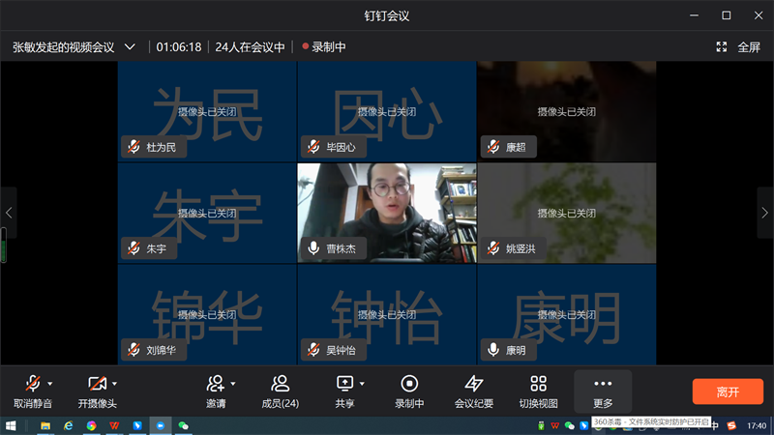Image resolution: width=774 pixels, height=435 pixels.
Task: Click Sogou input method tray icon
Action: pyautogui.click(x=731, y=425)
